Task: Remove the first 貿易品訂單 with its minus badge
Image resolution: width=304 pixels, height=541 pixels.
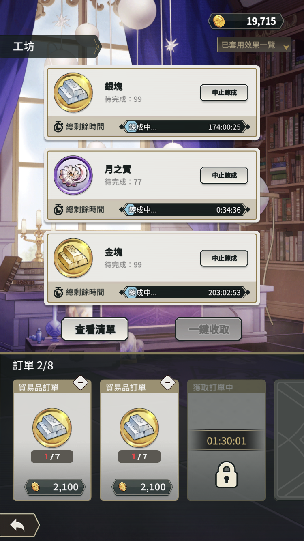Action: [x=80, y=382]
